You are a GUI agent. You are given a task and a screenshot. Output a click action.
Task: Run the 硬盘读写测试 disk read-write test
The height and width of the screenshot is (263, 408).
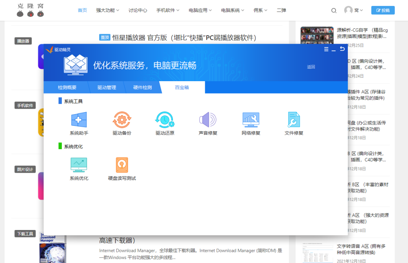click(122, 169)
